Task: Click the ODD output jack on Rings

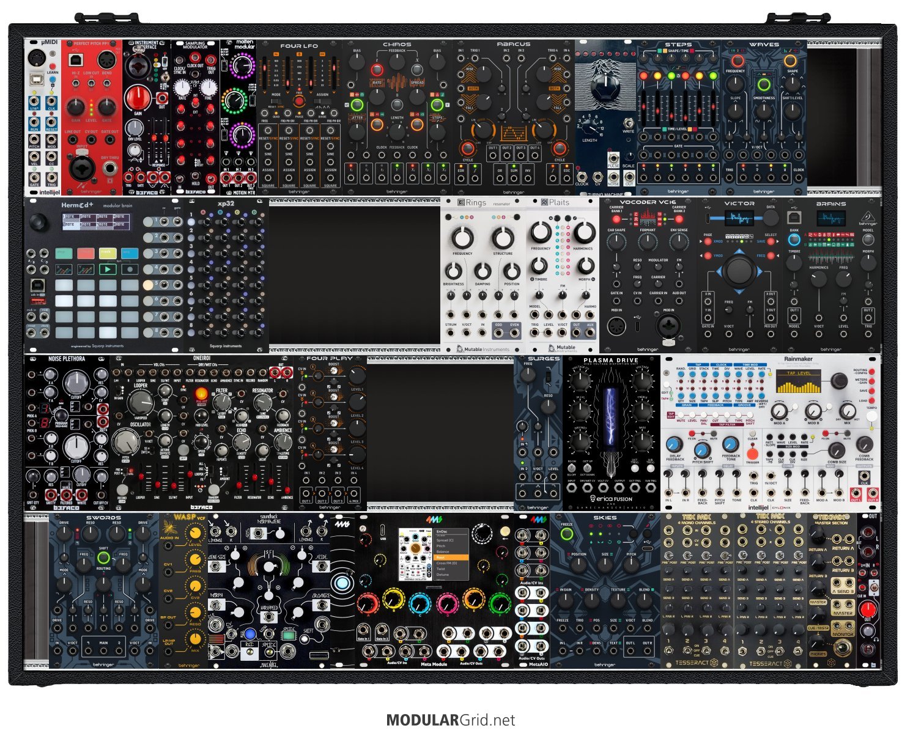Action: pos(498,333)
